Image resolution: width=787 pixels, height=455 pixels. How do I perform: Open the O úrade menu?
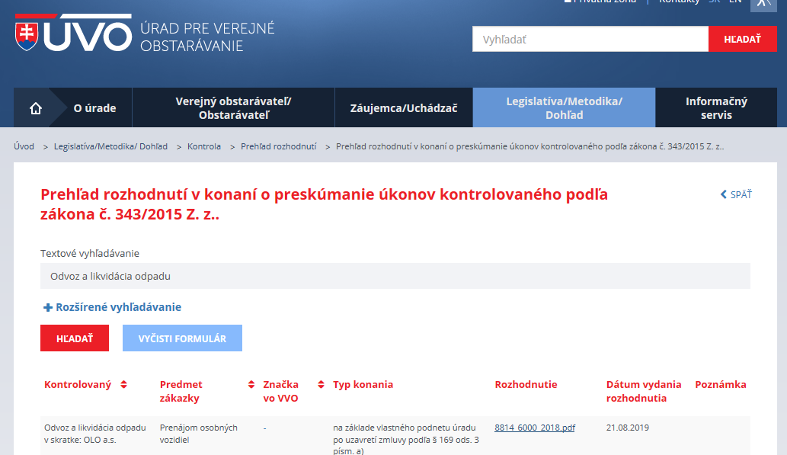point(94,108)
